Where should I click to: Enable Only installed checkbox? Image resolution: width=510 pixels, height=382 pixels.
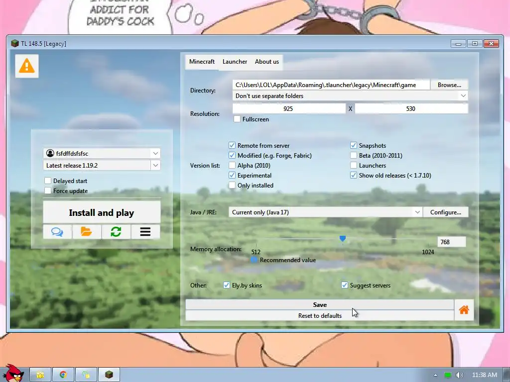click(232, 186)
